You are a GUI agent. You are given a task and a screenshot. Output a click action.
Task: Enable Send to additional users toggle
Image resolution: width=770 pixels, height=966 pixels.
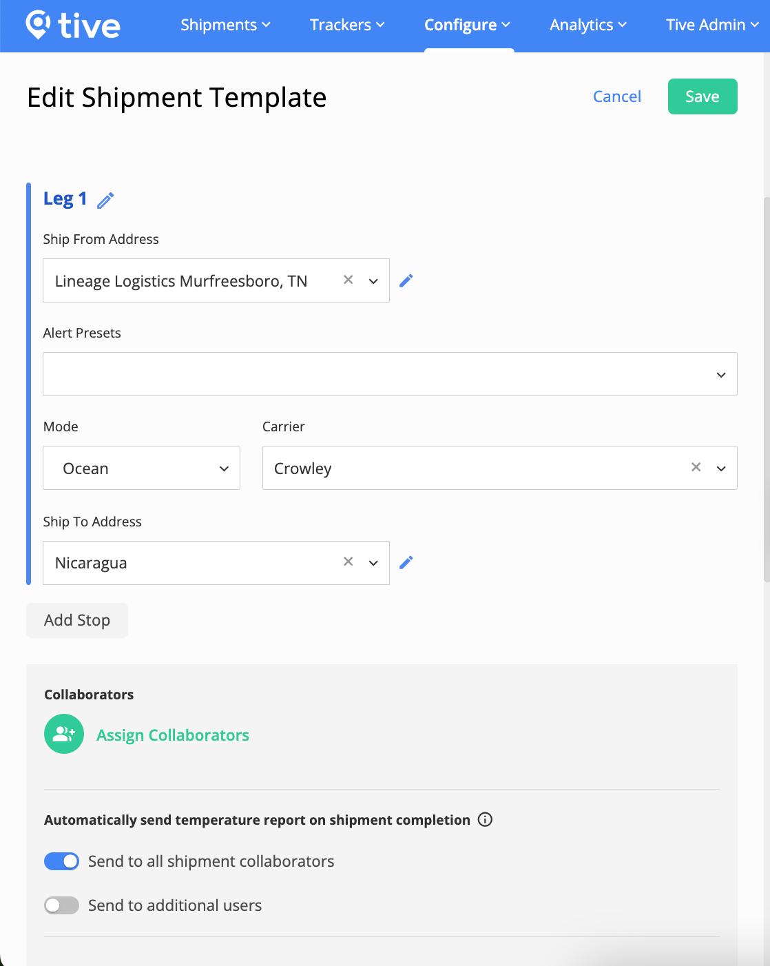tap(61, 905)
